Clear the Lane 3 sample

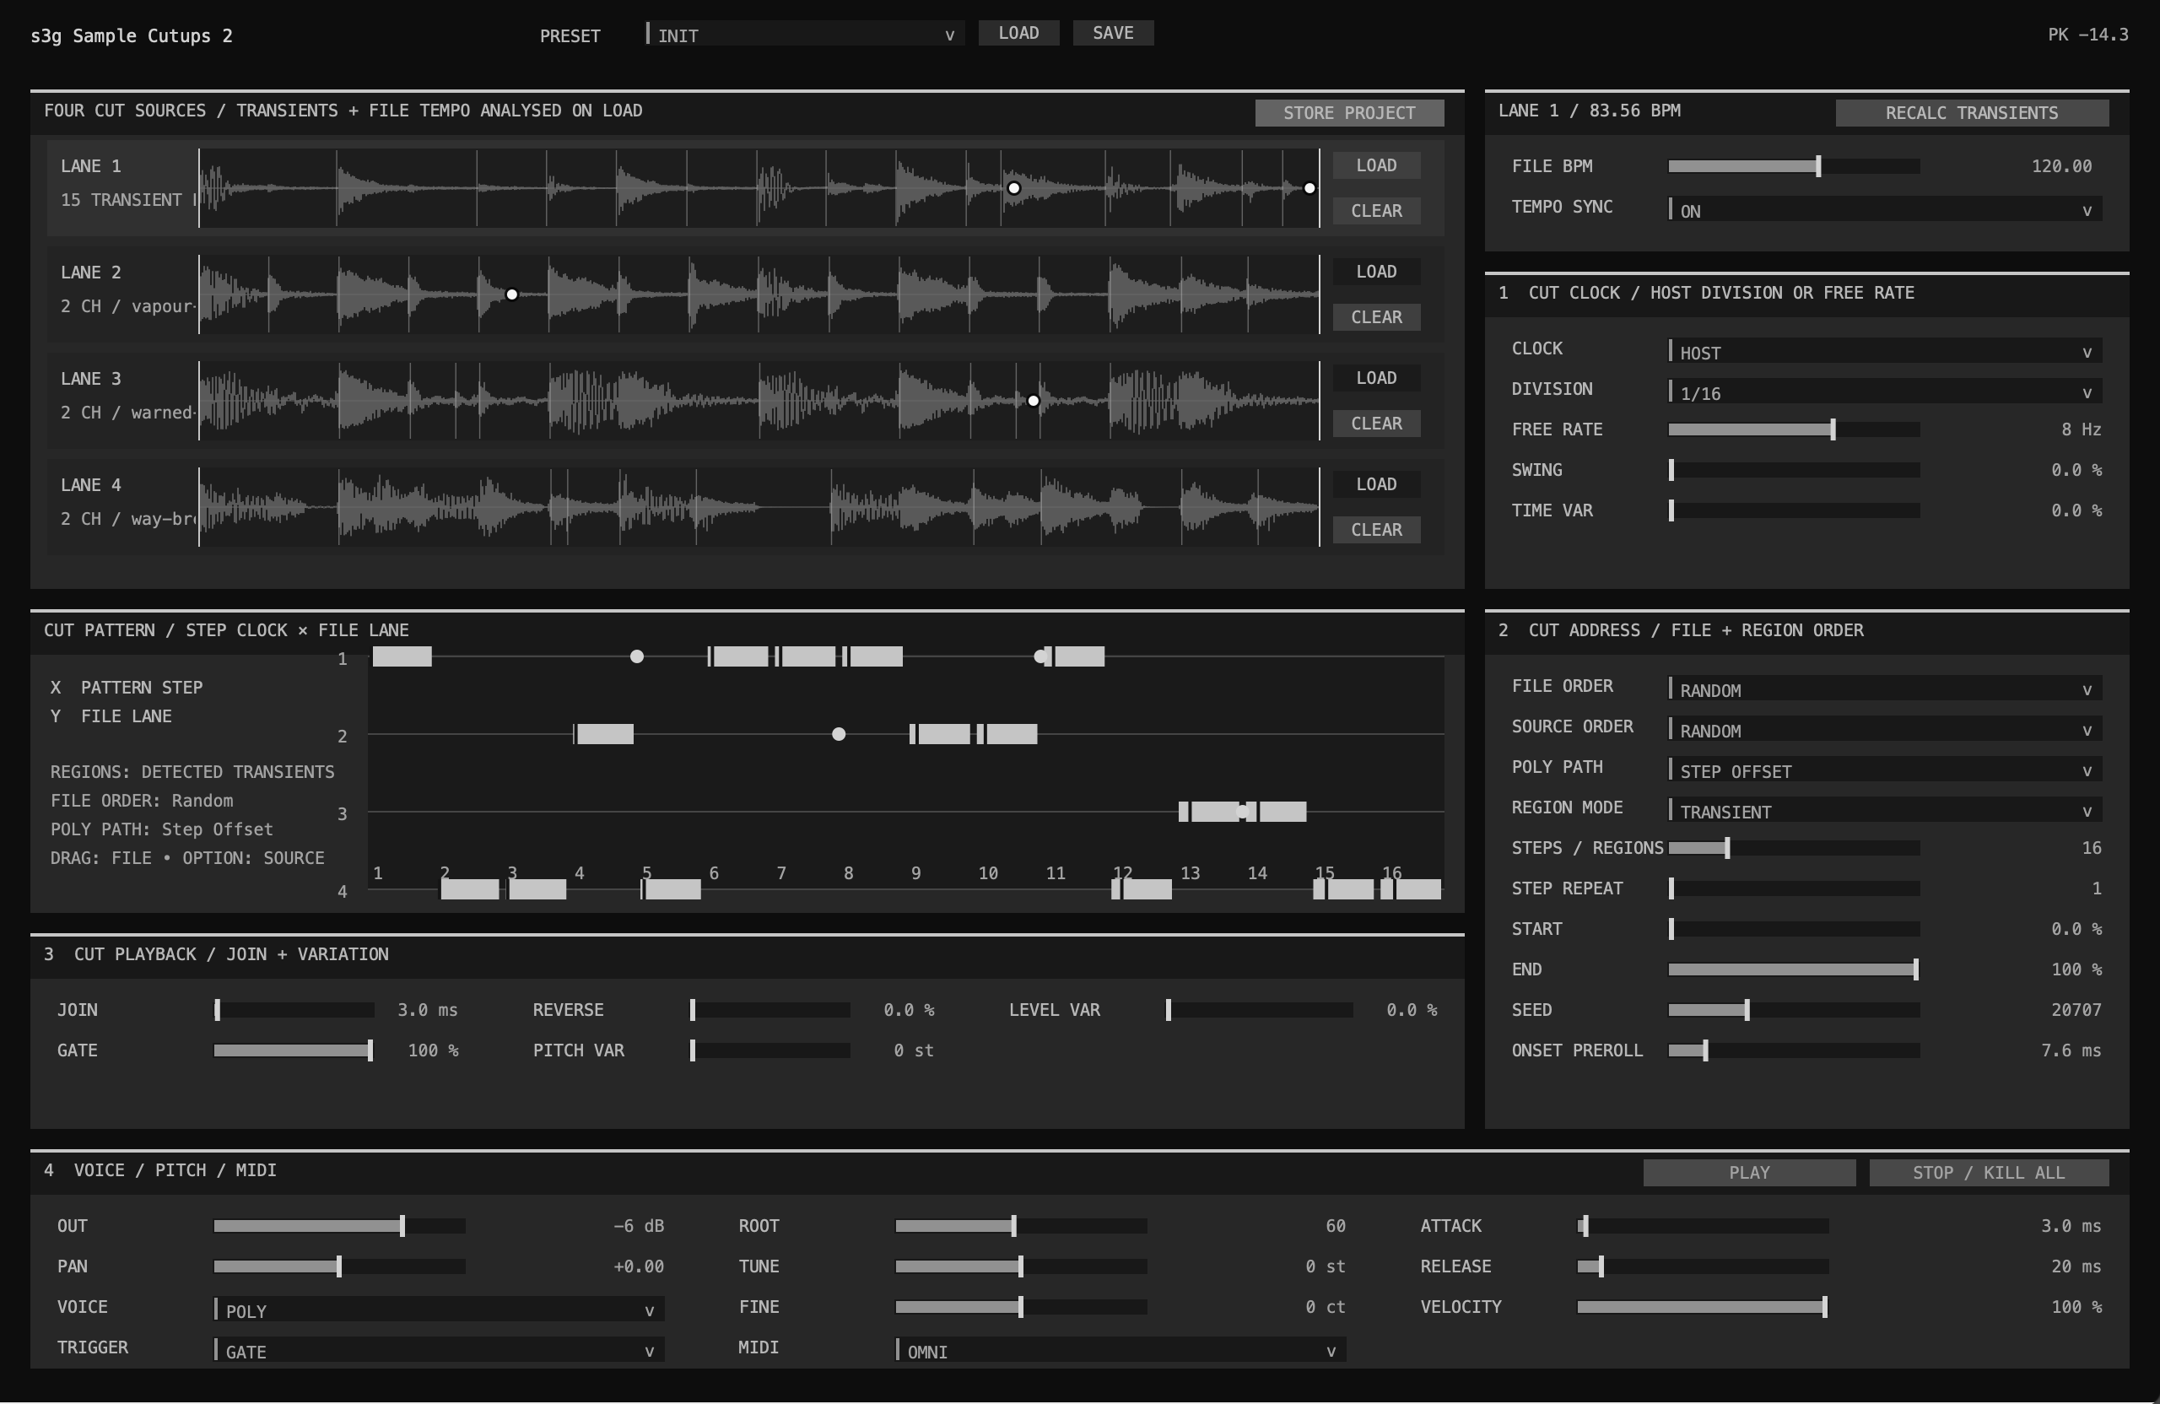(x=1376, y=423)
